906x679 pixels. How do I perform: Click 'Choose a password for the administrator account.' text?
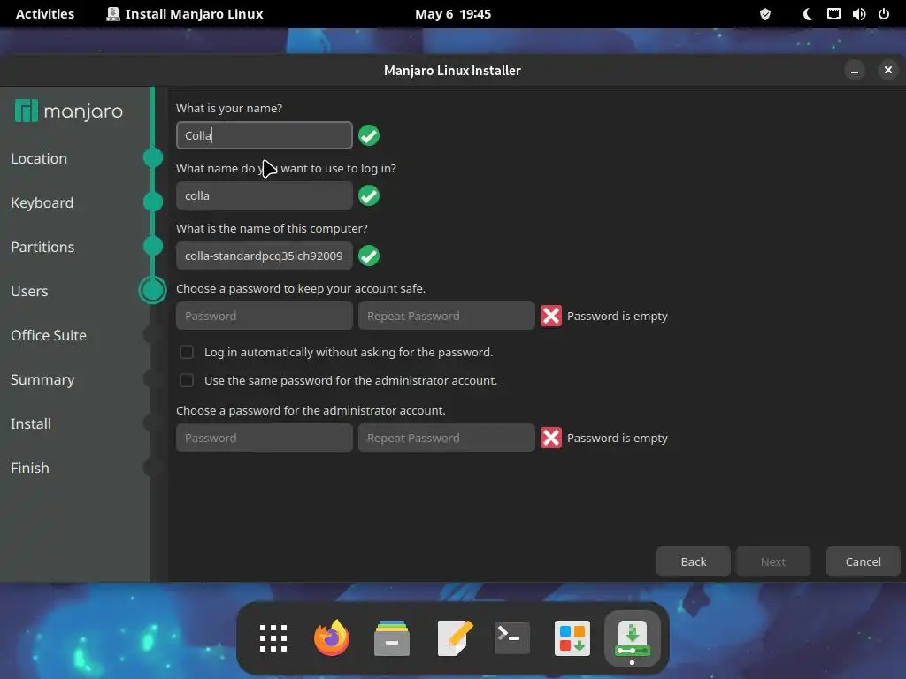pyautogui.click(x=311, y=410)
